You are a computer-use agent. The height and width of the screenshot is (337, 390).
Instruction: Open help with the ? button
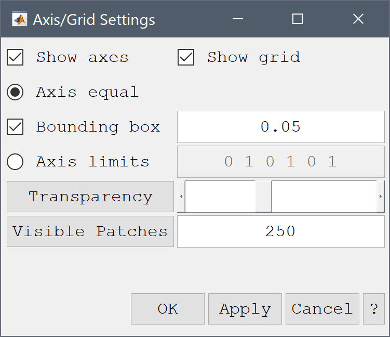tap(374, 309)
